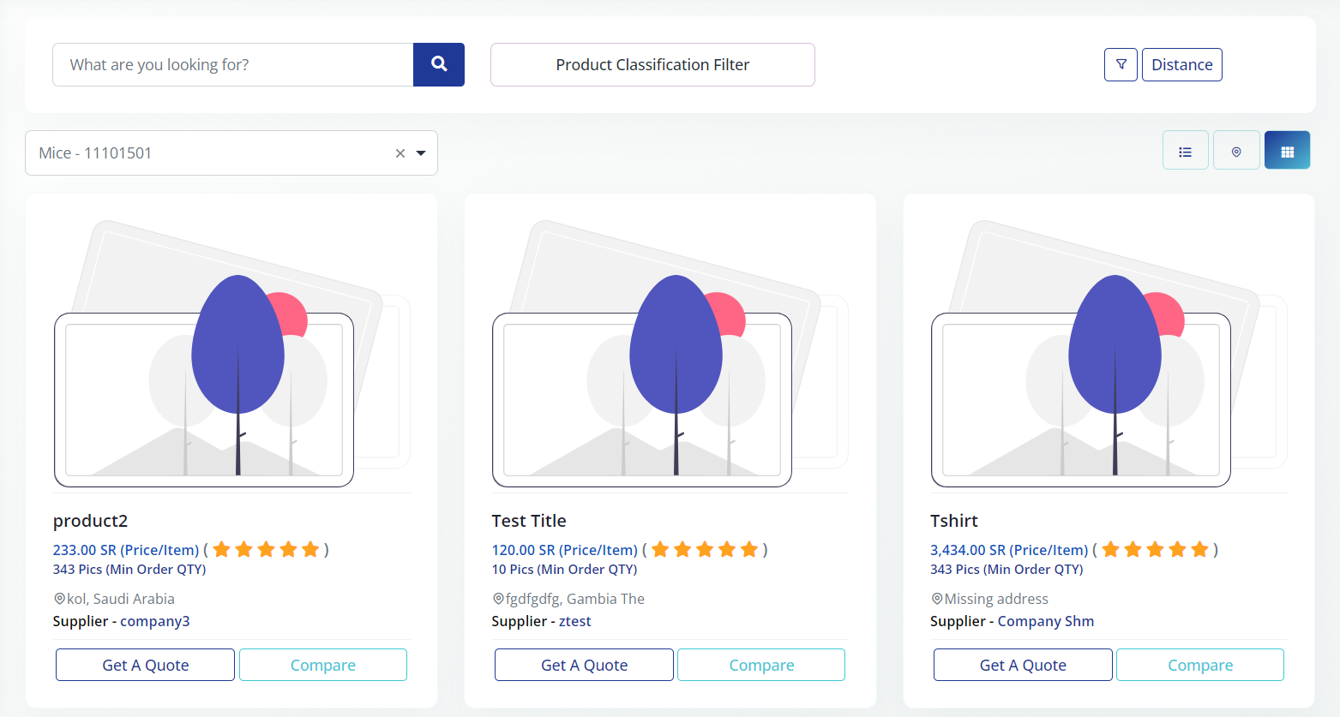
Task: Click the star rating of Test Title
Action: coord(705,549)
